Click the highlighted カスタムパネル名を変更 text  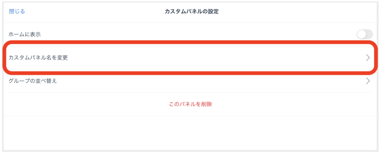38,58
